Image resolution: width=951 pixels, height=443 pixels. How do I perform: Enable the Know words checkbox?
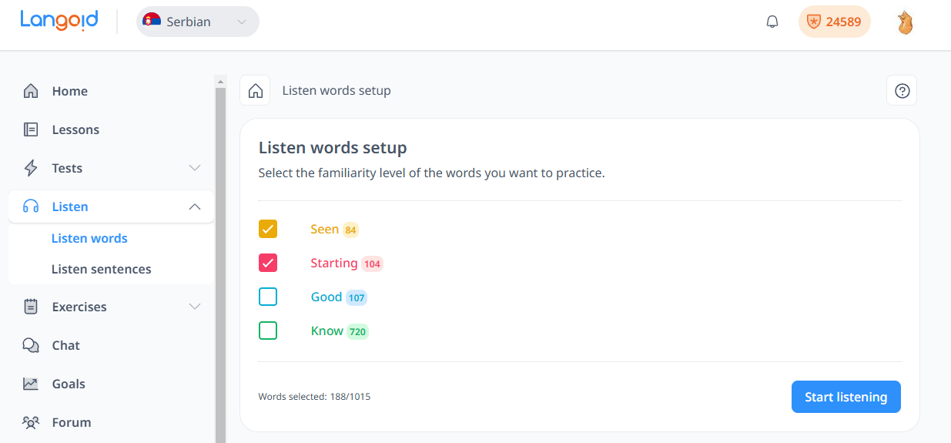pos(268,331)
